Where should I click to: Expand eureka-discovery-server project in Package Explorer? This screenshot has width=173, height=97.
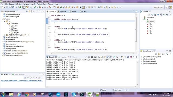point(2,42)
